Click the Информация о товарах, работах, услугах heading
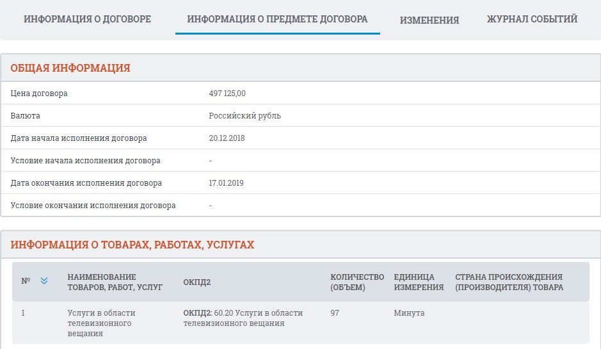601x349 pixels. [132, 245]
